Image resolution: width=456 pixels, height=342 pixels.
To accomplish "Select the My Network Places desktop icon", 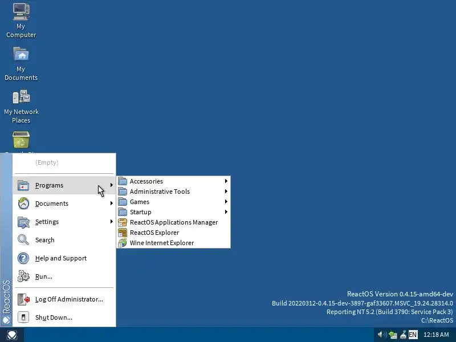I will click(x=21, y=107).
